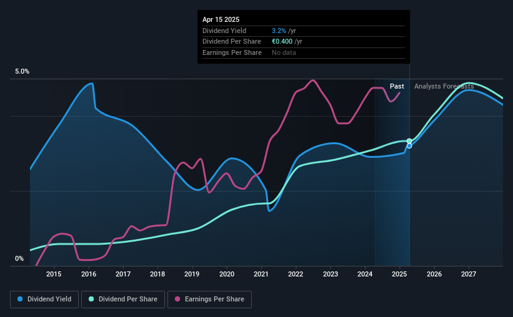Click the pink Earnings Per Share legend dot
Viewport: 513px width, 317px height.
pos(177,299)
